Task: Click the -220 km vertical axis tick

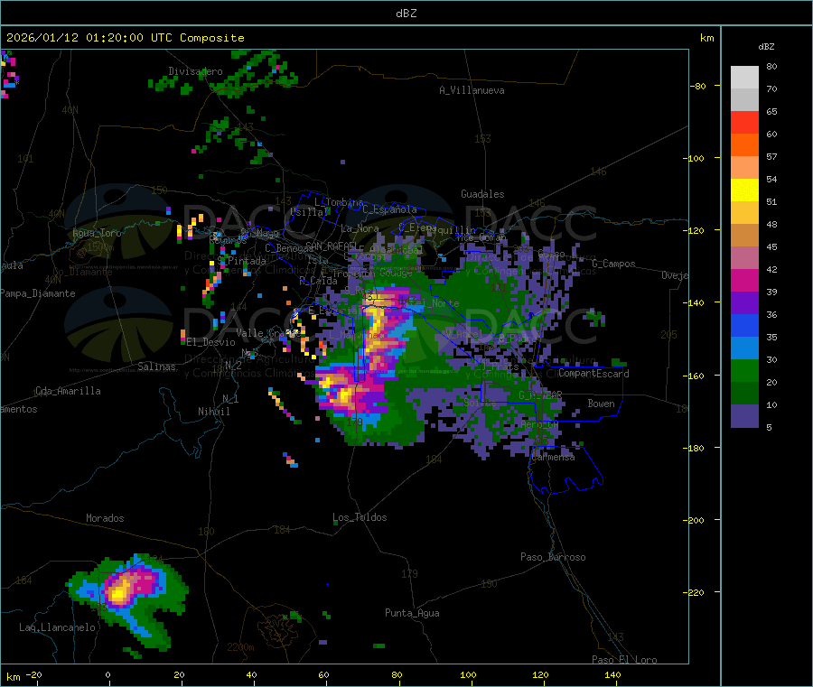Action: coord(693,593)
